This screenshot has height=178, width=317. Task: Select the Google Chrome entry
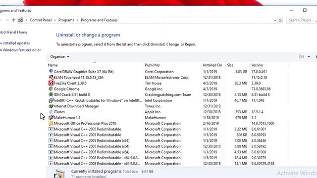click(x=67, y=89)
